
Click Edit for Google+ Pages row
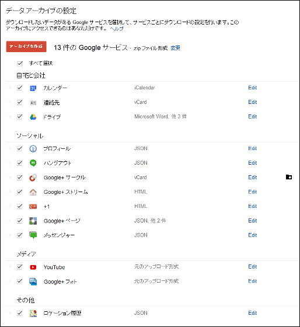[253, 221]
